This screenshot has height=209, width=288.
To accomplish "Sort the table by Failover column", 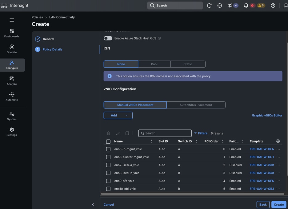I will (243, 141).
